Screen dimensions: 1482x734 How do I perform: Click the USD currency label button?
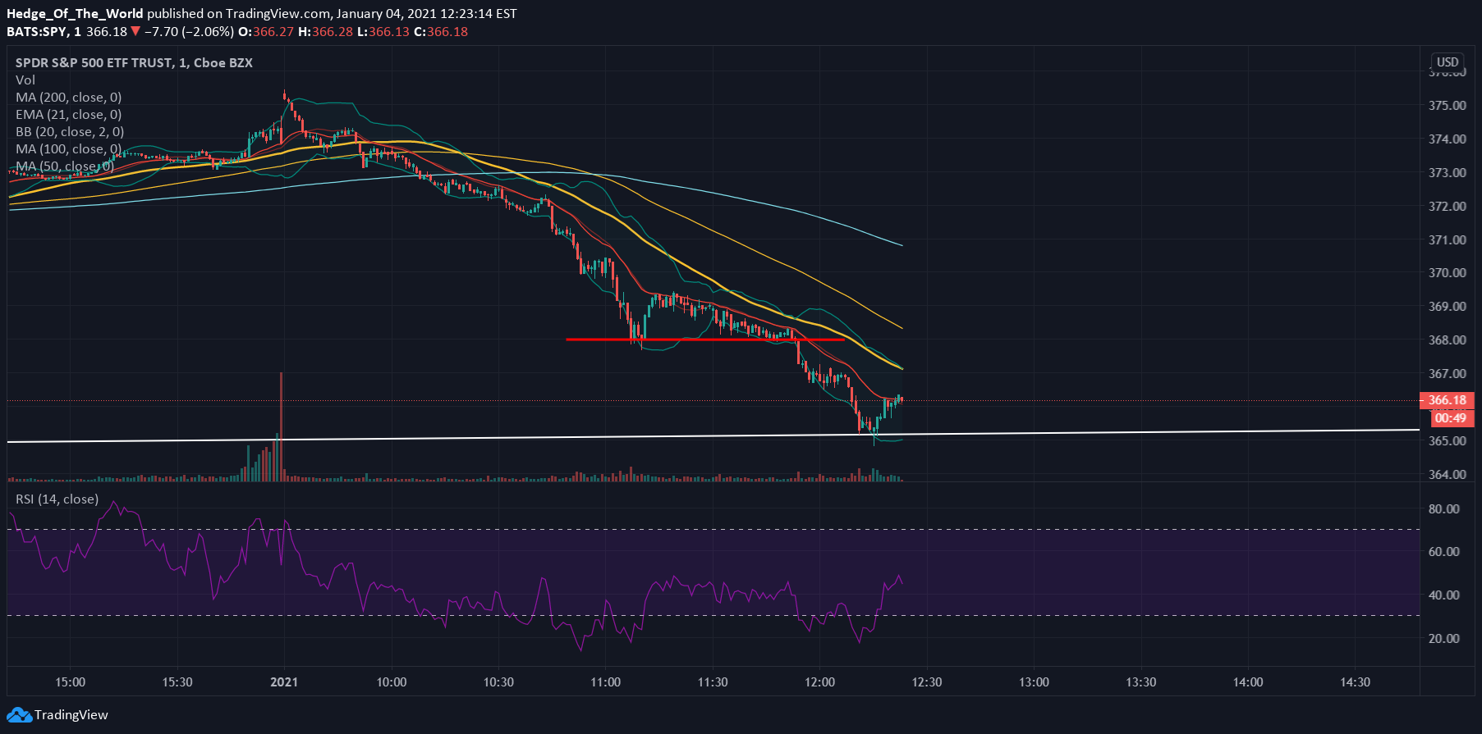pos(1448,62)
